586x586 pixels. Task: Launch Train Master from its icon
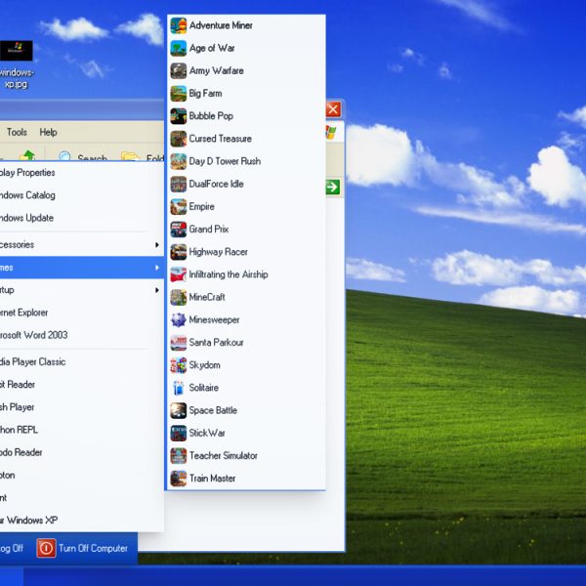(x=179, y=479)
